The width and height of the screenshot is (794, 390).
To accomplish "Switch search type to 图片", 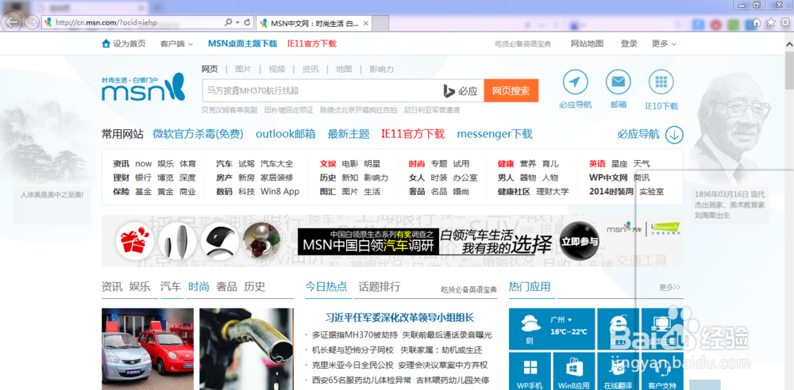I will click(x=243, y=69).
